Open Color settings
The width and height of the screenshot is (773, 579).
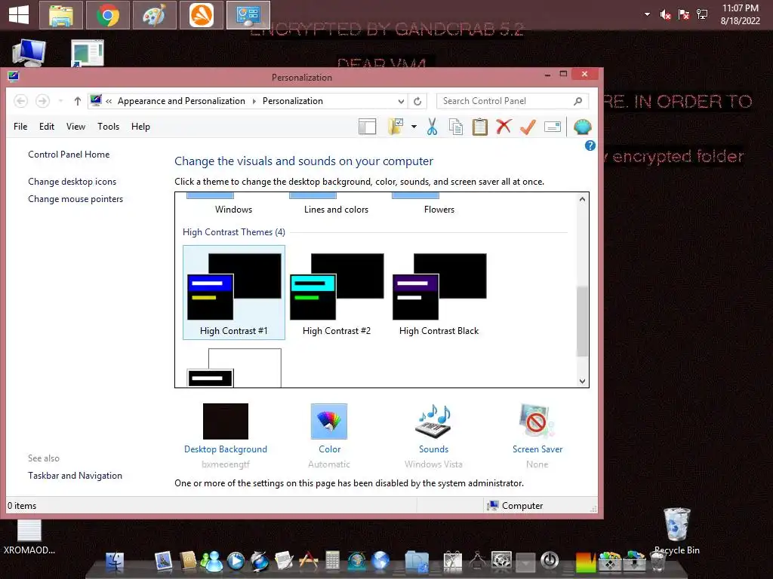click(x=329, y=436)
